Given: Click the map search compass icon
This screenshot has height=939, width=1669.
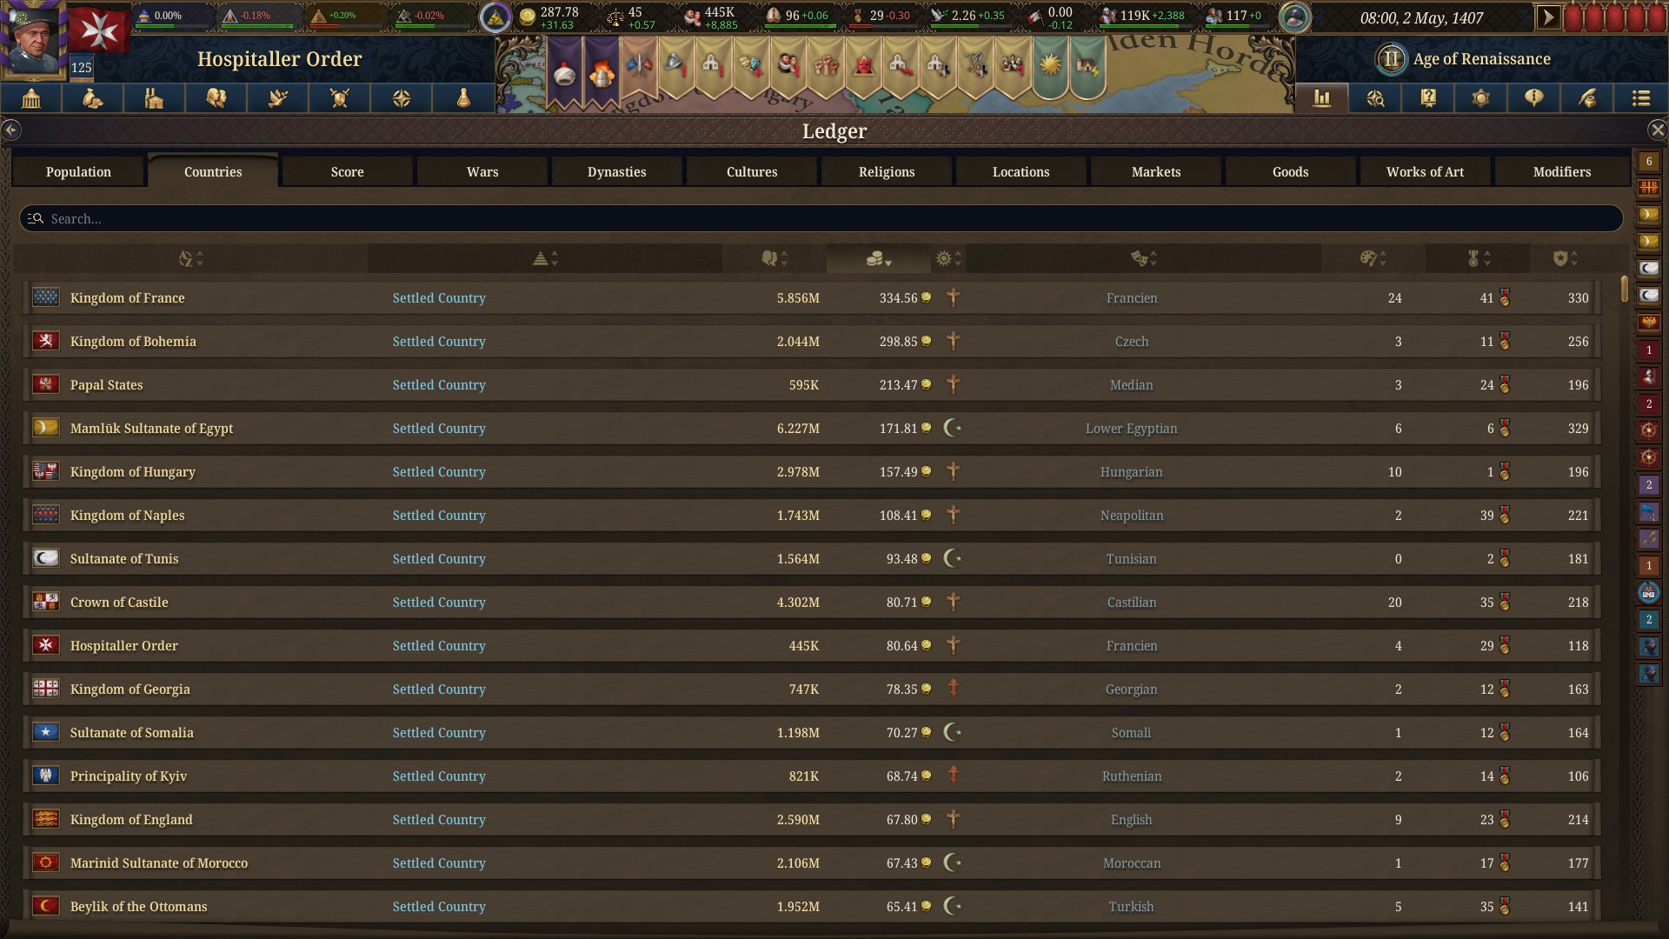Looking at the screenshot, I should click(1375, 98).
